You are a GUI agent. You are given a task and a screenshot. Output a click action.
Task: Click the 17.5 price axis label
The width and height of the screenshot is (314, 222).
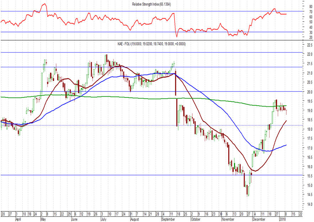310,138
